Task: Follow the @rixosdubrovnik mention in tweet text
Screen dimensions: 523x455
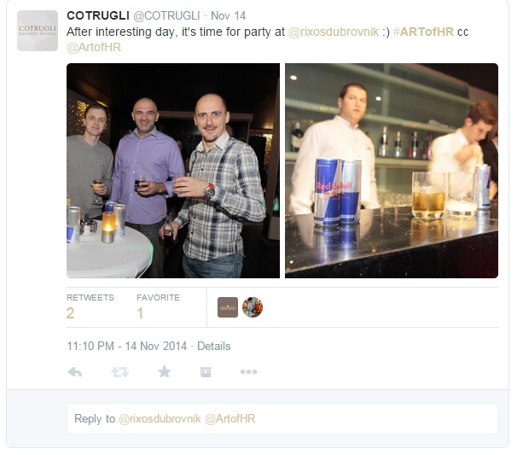Action: pos(334,32)
